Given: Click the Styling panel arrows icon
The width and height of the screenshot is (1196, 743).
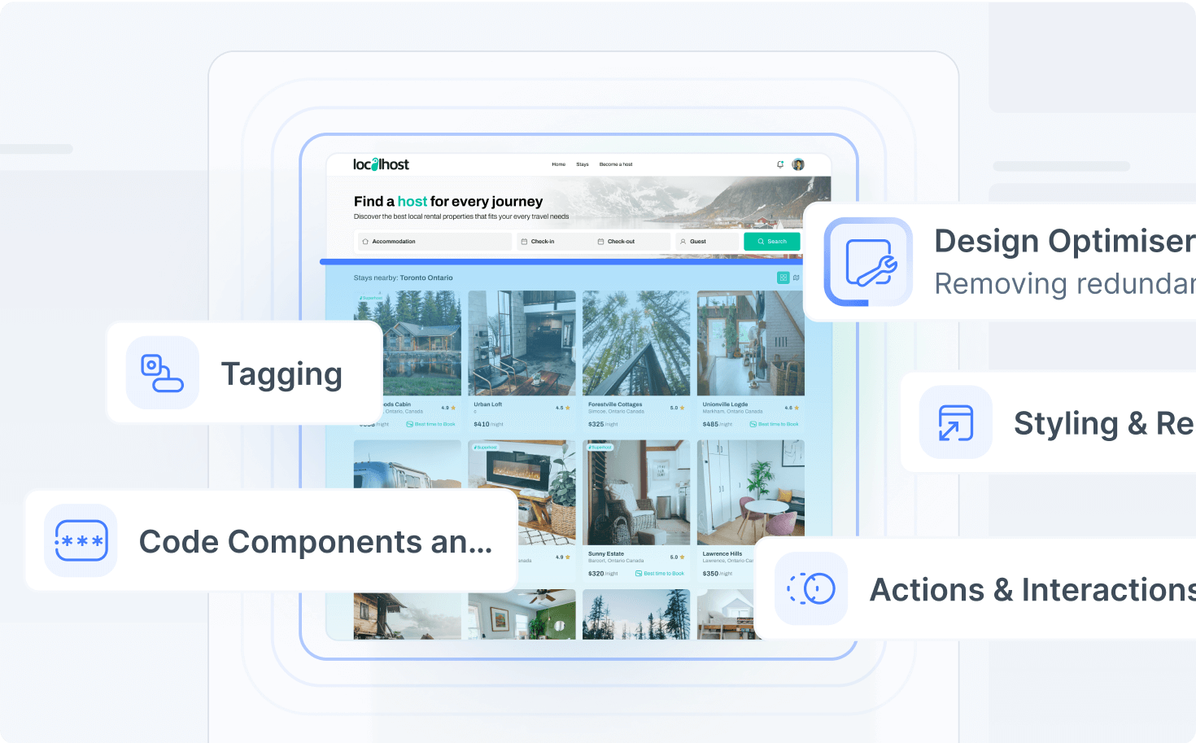Looking at the screenshot, I should pyautogui.click(x=955, y=422).
